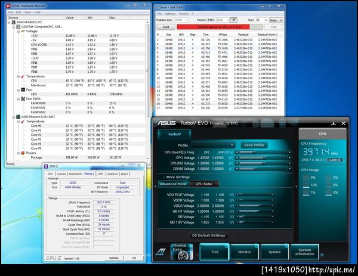The image size is (358, 276).
Task: Collapse the Fans PWM tree node
Action: click(18, 99)
